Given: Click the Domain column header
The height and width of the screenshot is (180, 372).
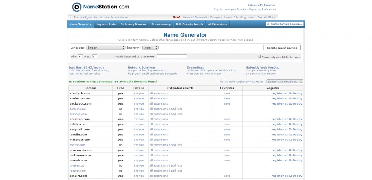Looking at the screenshot, I should (x=90, y=88).
